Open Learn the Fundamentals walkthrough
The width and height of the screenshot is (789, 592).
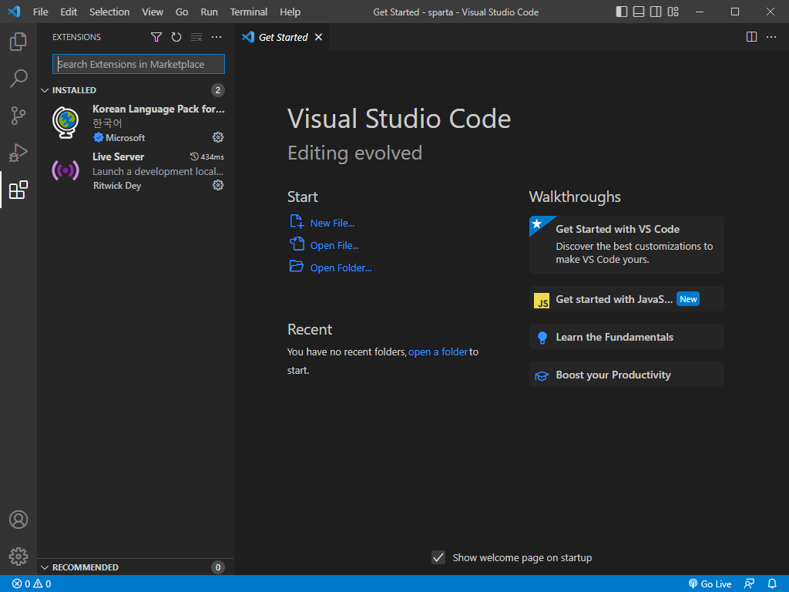(626, 337)
